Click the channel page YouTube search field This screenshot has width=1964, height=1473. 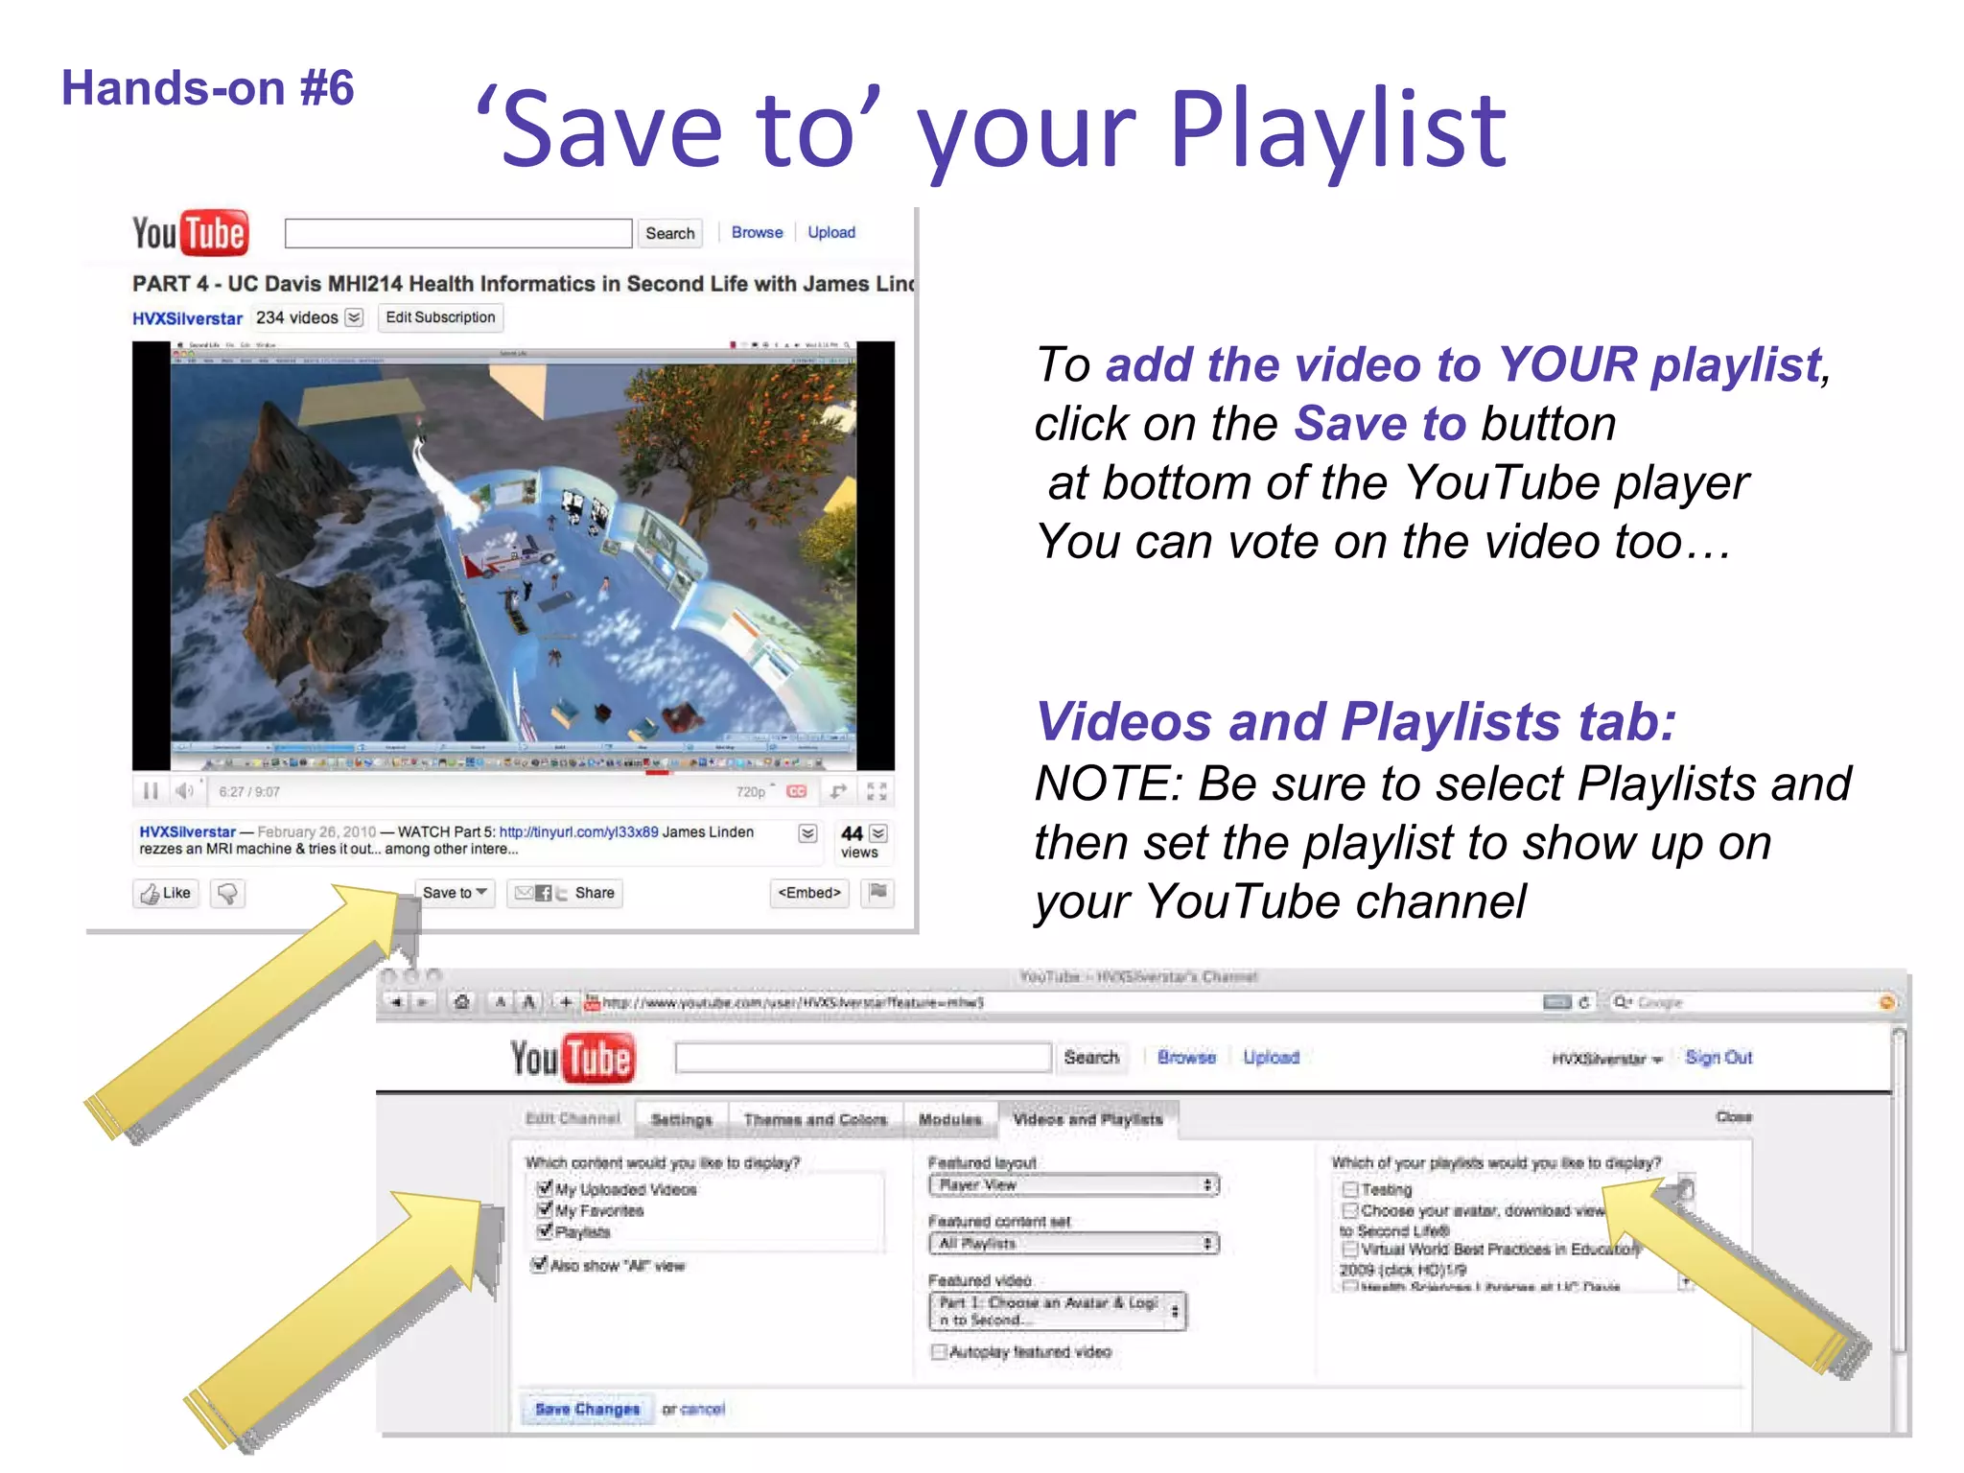coord(863,1057)
